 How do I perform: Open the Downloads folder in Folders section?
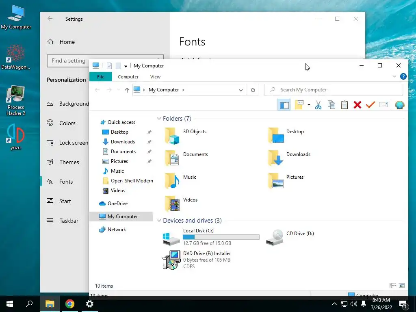(289, 158)
